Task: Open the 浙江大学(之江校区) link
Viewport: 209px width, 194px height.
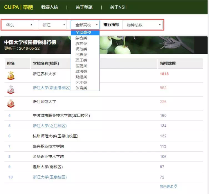Action: coord(50,126)
